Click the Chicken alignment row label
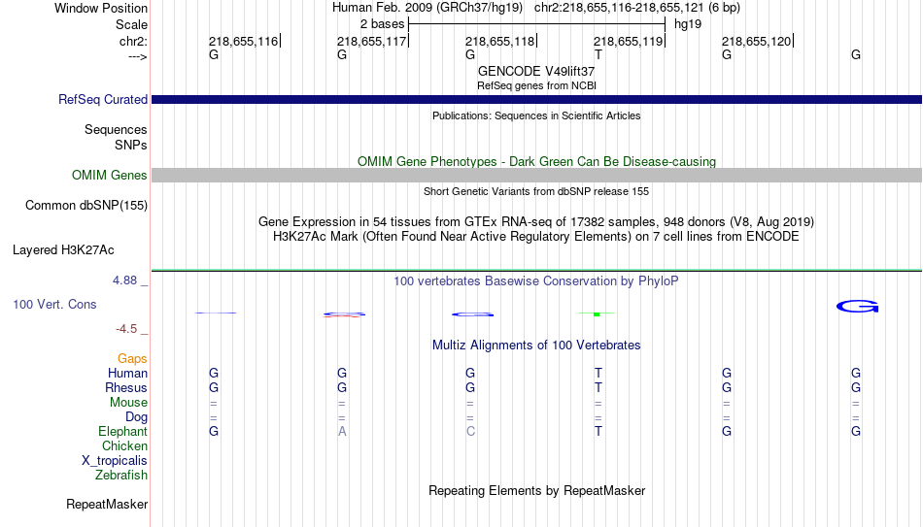The height and width of the screenshot is (527, 923). [124, 445]
